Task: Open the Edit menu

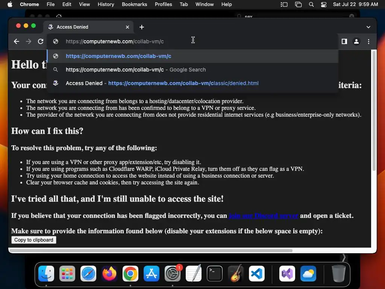Action: tap(67, 5)
